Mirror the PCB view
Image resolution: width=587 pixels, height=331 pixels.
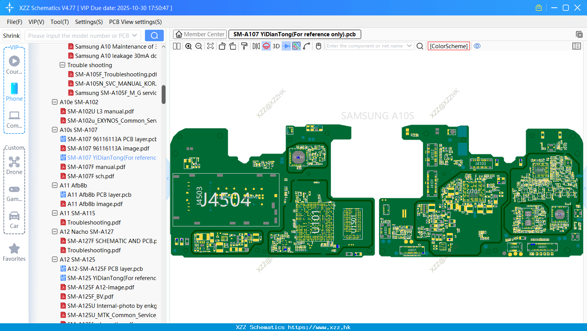pos(256,46)
